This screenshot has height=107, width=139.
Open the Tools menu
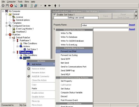(x=20, y=2)
